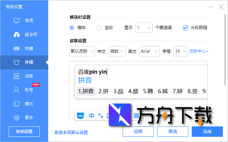Click candidate 5.聘 in the preview
The height and width of the screenshot is (142, 228).
148,91
